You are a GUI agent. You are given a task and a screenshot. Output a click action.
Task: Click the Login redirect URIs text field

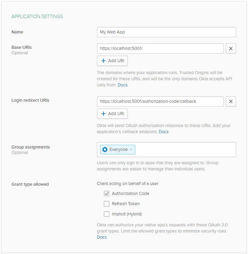click(x=160, y=101)
